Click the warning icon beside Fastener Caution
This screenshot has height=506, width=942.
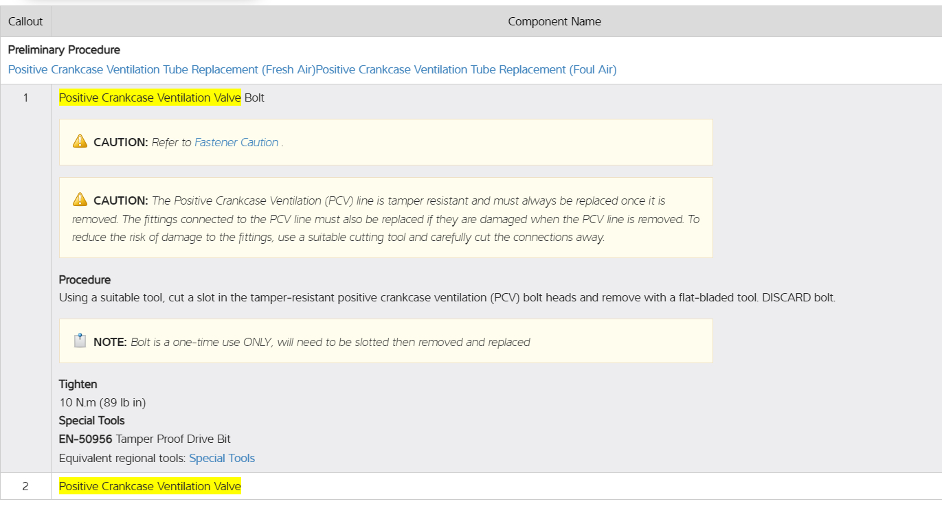point(80,142)
